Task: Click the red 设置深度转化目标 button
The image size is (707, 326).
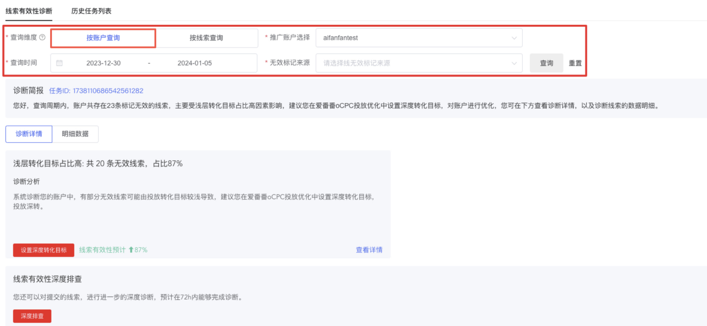Action: [x=43, y=250]
